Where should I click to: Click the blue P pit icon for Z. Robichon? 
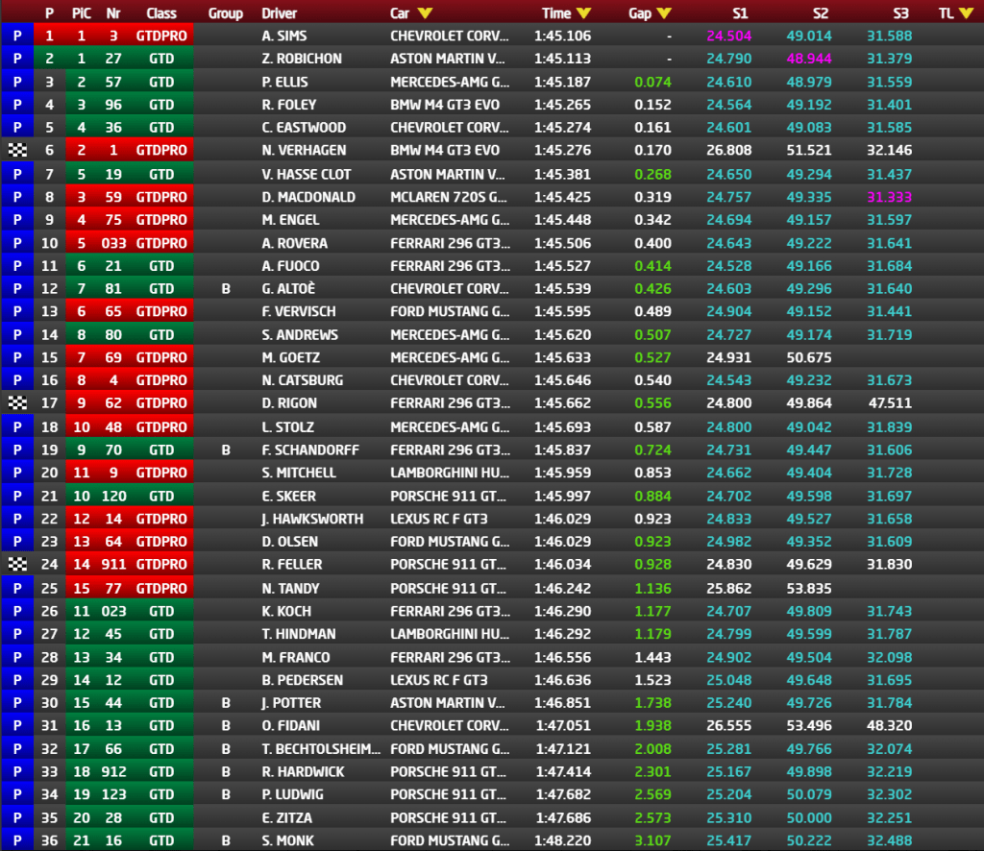(x=17, y=59)
